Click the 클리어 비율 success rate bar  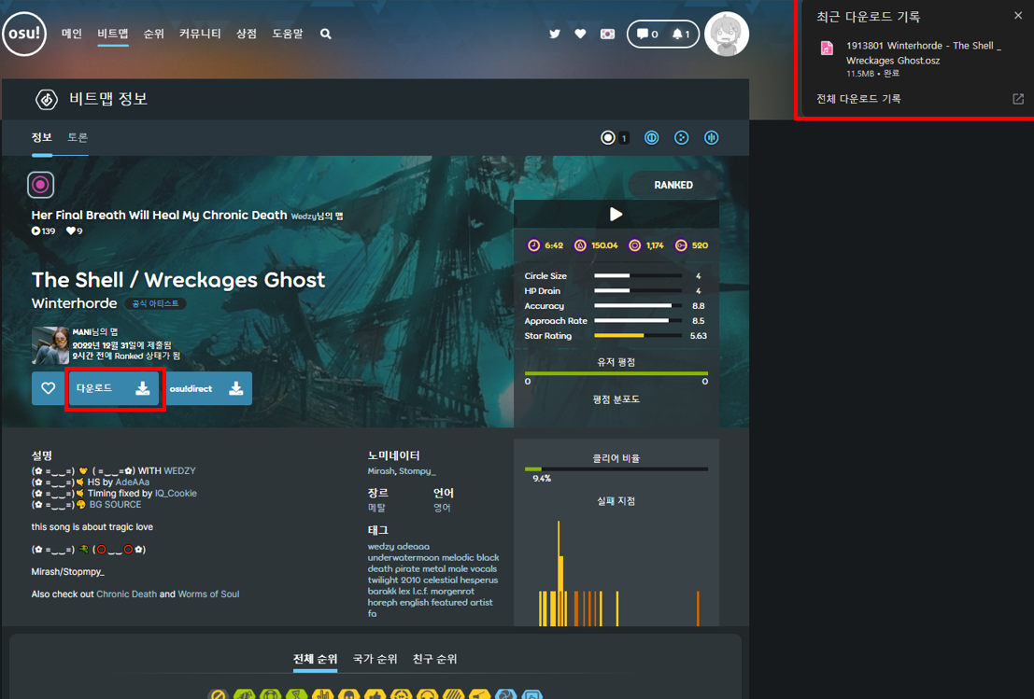click(x=616, y=469)
